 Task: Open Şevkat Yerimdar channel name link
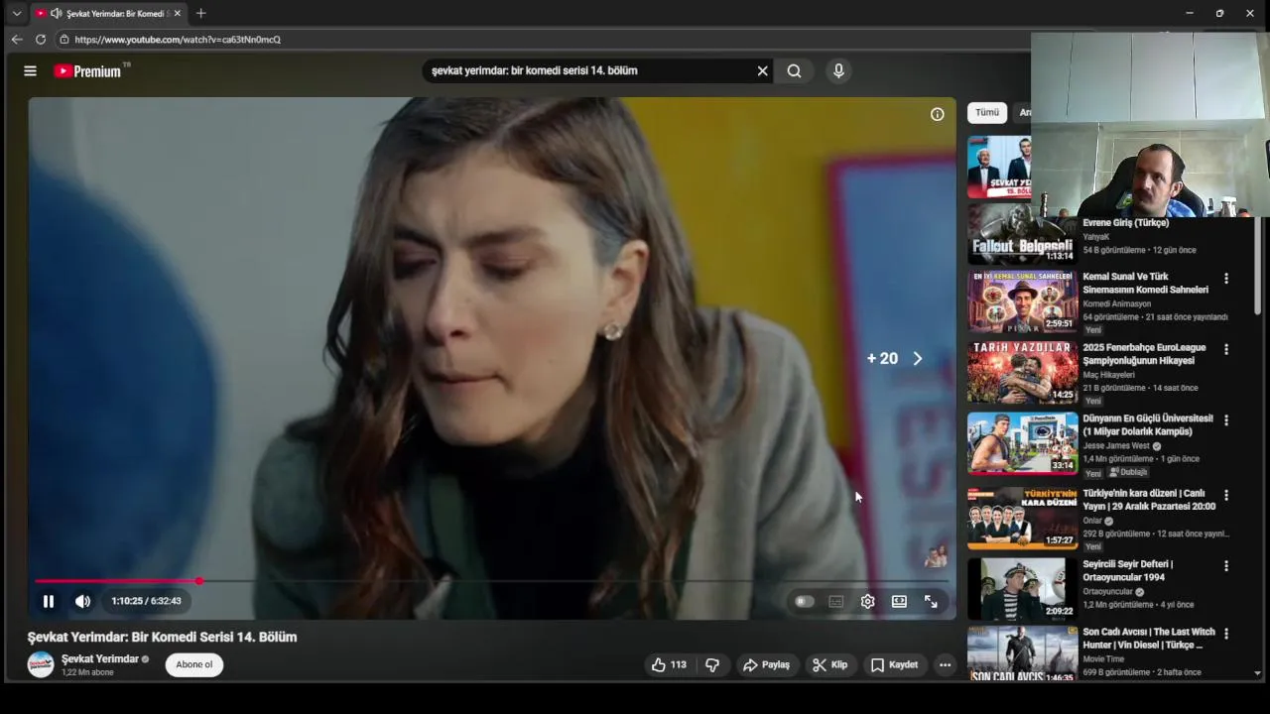pos(99,658)
